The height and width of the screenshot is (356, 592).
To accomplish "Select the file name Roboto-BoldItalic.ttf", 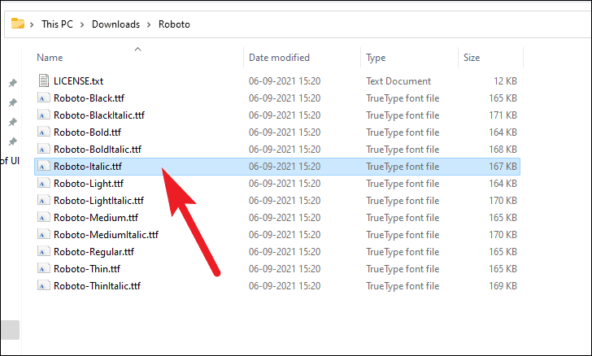I will 98,149.
